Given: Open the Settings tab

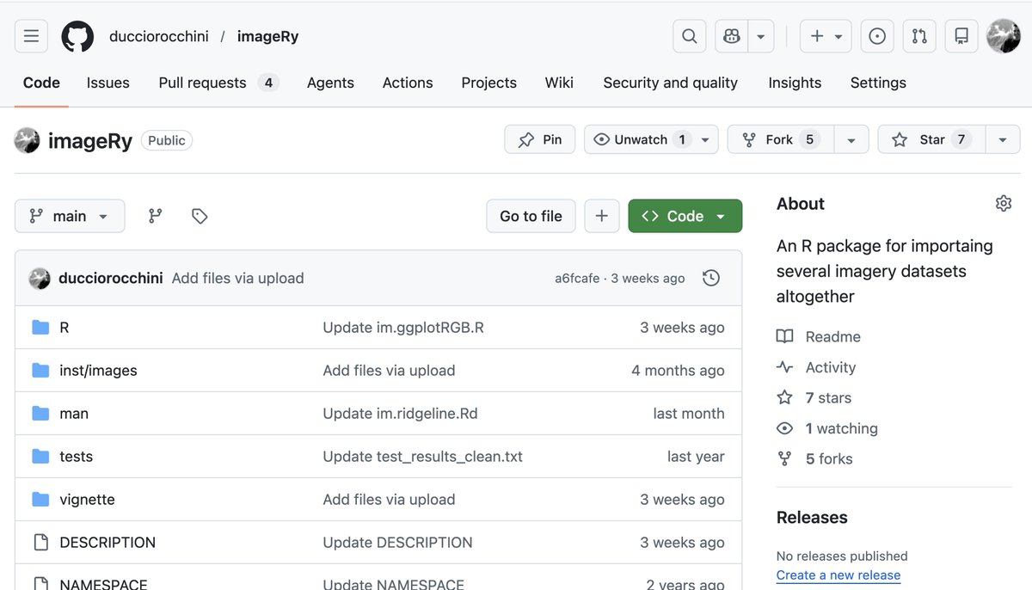Looking at the screenshot, I should [x=878, y=83].
